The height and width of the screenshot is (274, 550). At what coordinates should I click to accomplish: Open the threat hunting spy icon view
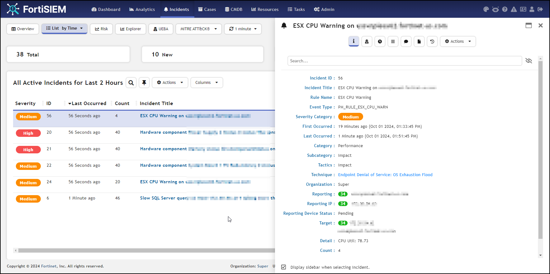click(367, 41)
